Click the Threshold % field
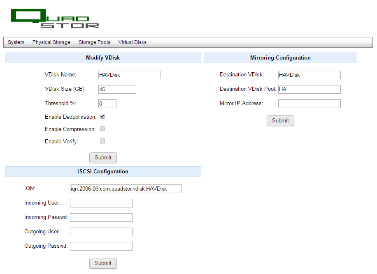Image resolution: width=377 pixels, height=274 pixels. tap(107, 104)
